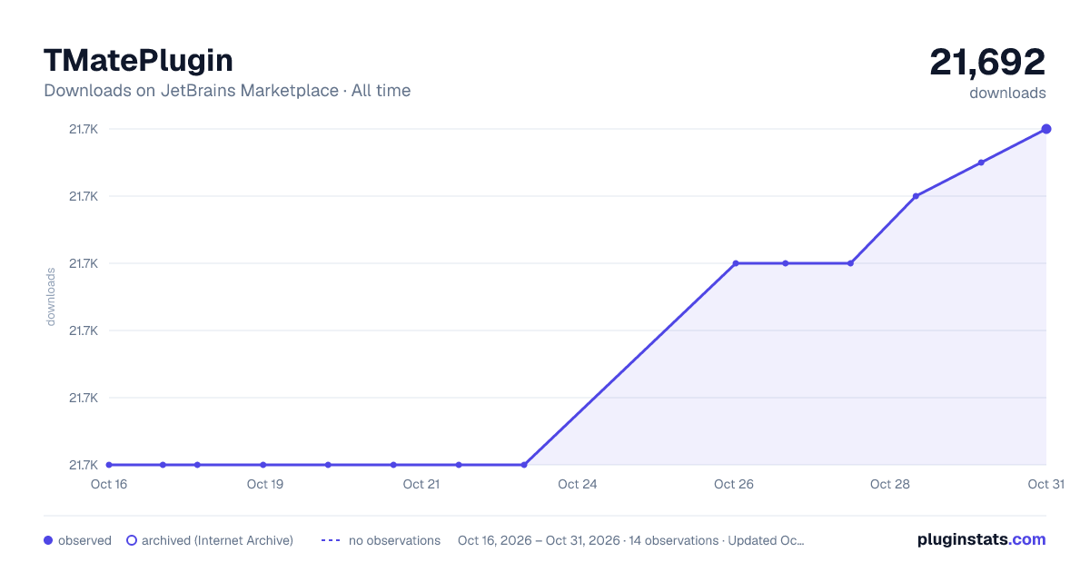This screenshot has height=572, width=1090.
Task: Click the 'Oct 16' axis label
Action: (x=109, y=484)
